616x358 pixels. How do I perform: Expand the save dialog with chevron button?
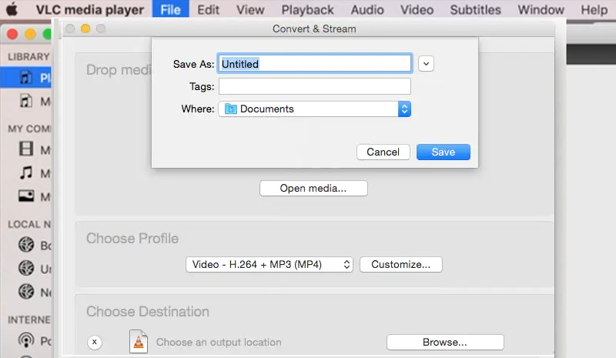coord(426,64)
